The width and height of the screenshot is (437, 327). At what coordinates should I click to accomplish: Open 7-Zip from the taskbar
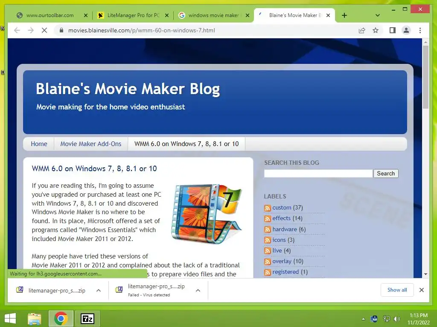(x=87, y=318)
